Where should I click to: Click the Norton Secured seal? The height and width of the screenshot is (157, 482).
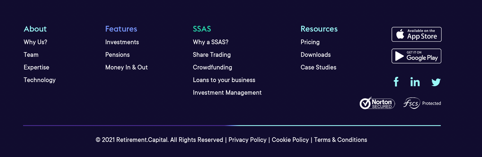(x=377, y=103)
